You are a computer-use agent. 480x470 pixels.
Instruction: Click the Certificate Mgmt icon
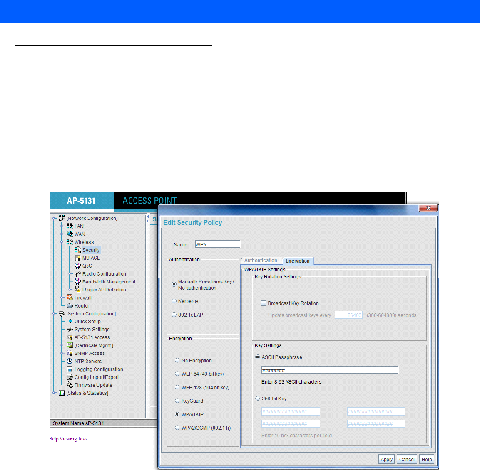pos(70,345)
